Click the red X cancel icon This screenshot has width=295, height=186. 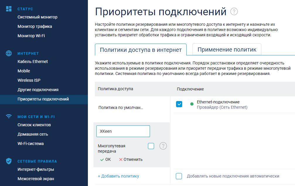click(121, 160)
